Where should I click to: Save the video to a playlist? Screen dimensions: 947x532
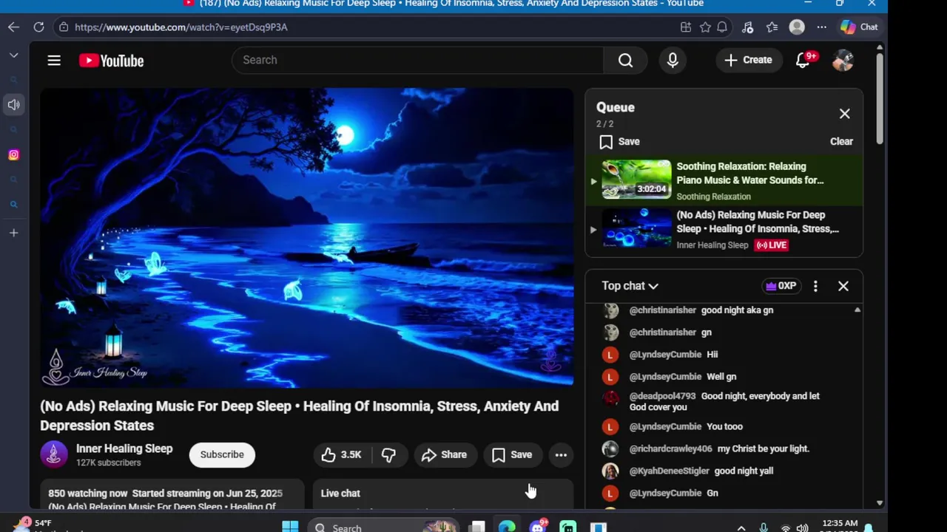[512, 454]
